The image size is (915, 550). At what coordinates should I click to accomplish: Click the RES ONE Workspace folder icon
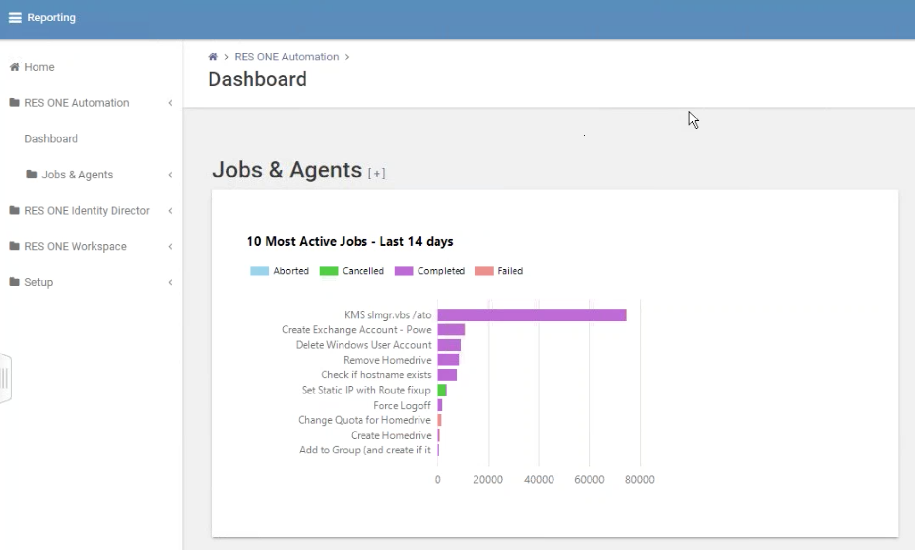click(x=15, y=246)
